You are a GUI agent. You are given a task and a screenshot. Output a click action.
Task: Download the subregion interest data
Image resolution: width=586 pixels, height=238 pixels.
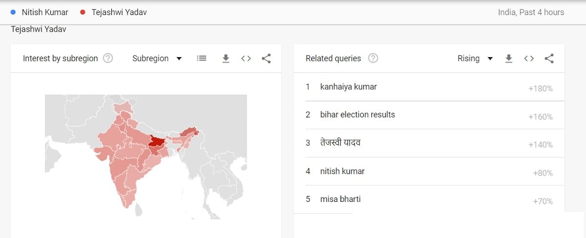coord(226,59)
